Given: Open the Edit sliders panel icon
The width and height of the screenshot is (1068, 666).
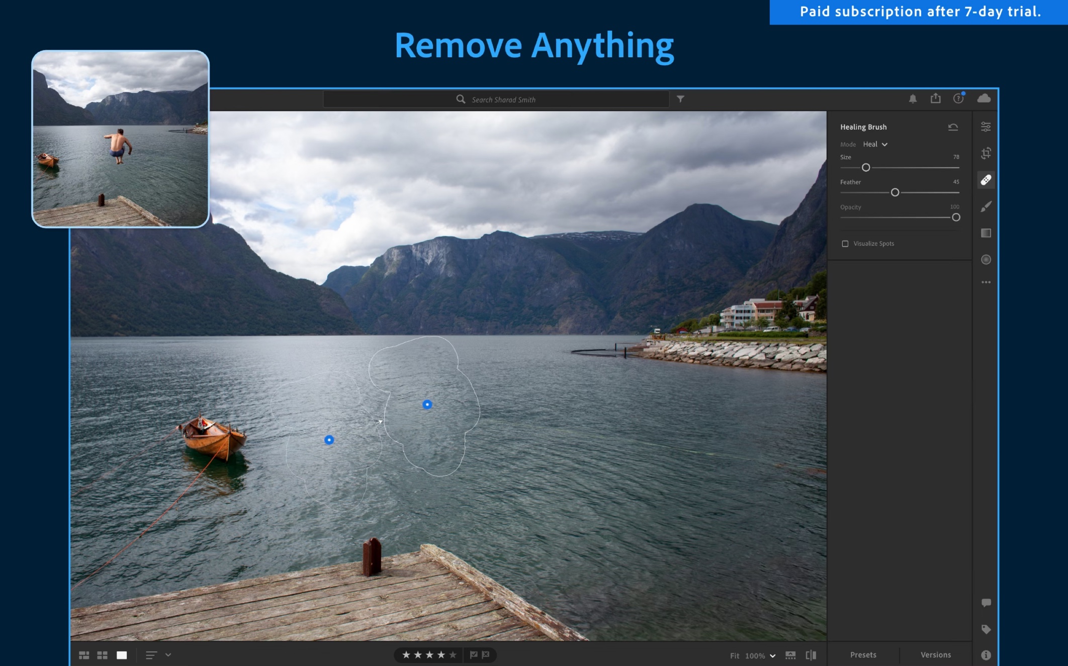Looking at the screenshot, I should (x=986, y=127).
